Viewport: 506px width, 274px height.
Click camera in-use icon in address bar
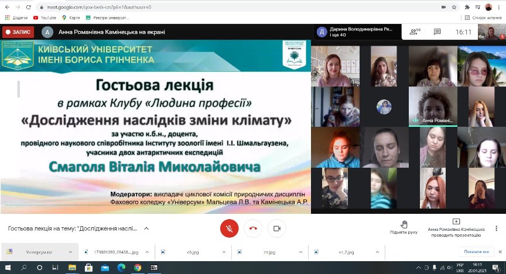(444, 7)
